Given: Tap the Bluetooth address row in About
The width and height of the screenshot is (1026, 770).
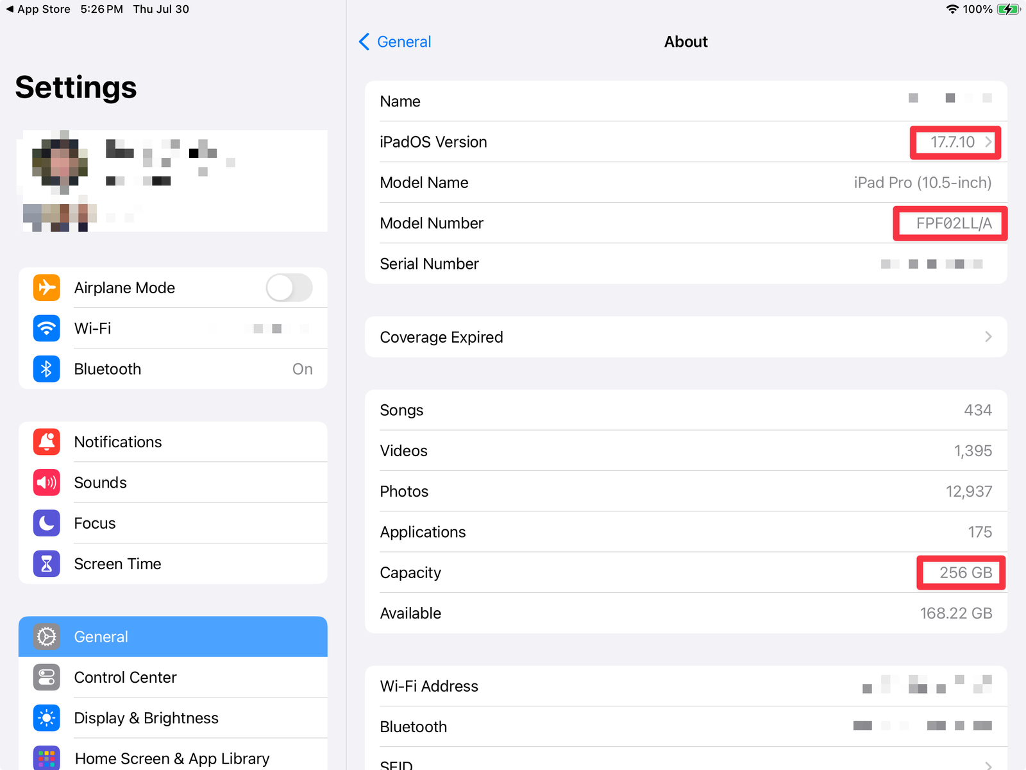Looking at the screenshot, I should pos(686,727).
